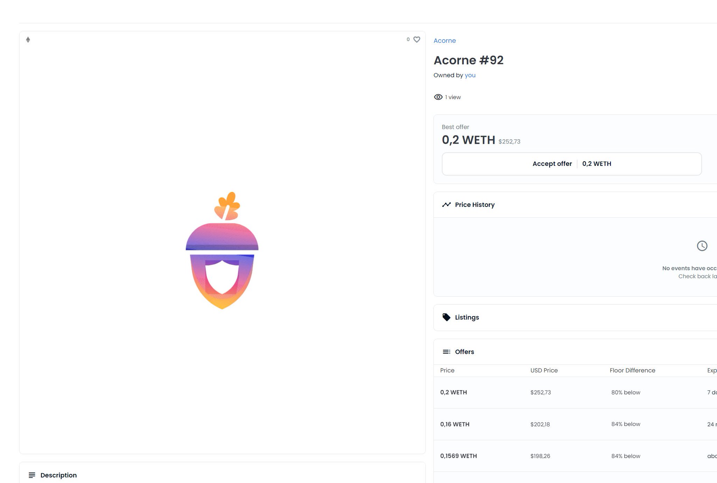Click the clock icon in Price History
This screenshot has width=717, height=483.
point(702,246)
